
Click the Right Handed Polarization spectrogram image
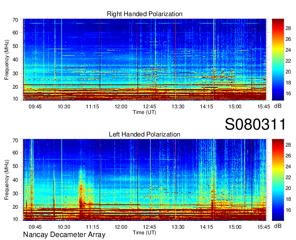pyautogui.click(x=145, y=60)
